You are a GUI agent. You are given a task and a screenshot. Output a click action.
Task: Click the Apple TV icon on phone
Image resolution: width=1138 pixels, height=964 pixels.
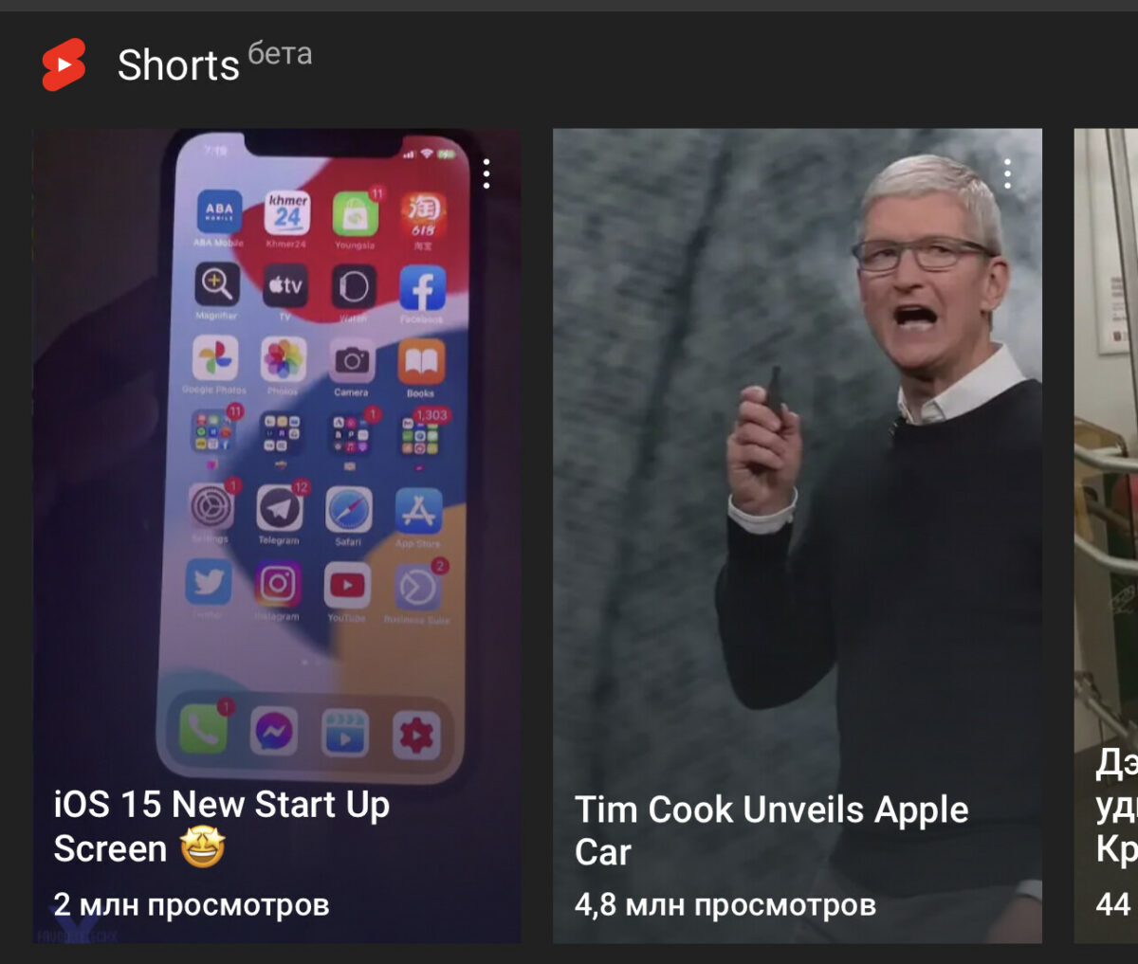tap(284, 285)
